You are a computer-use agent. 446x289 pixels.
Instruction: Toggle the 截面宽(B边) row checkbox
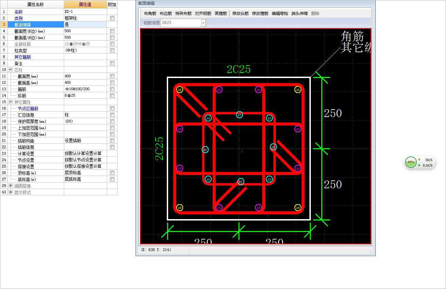(x=112, y=31)
